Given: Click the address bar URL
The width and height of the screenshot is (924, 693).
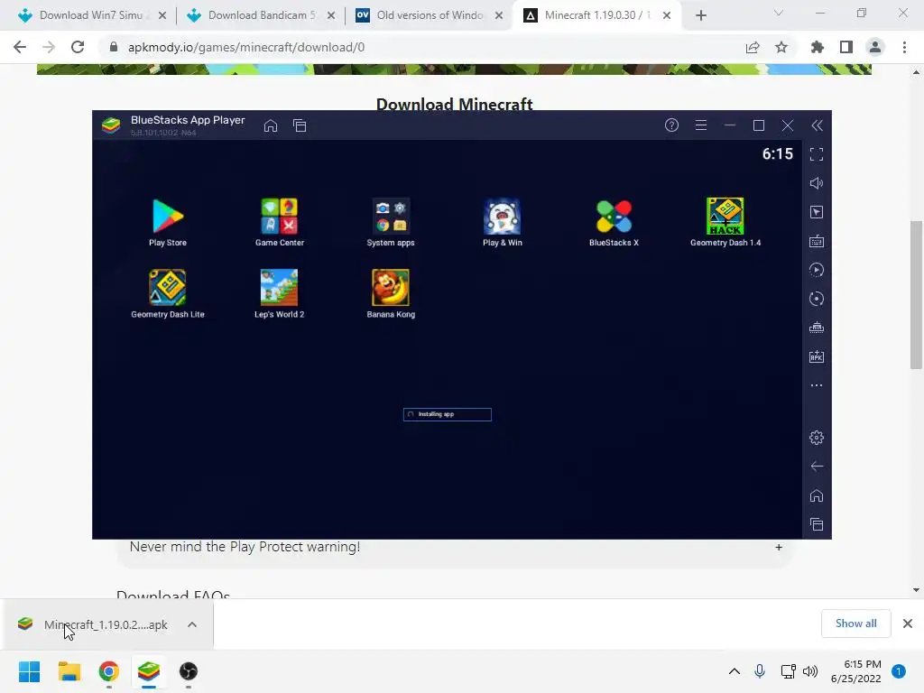Looking at the screenshot, I should click(246, 47).
